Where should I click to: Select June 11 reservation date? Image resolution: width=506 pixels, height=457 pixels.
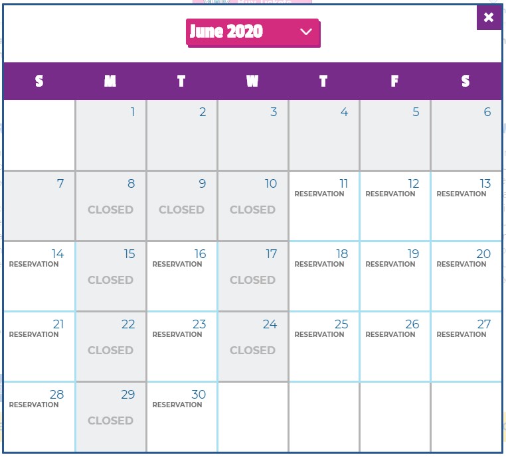pos(324,206)
